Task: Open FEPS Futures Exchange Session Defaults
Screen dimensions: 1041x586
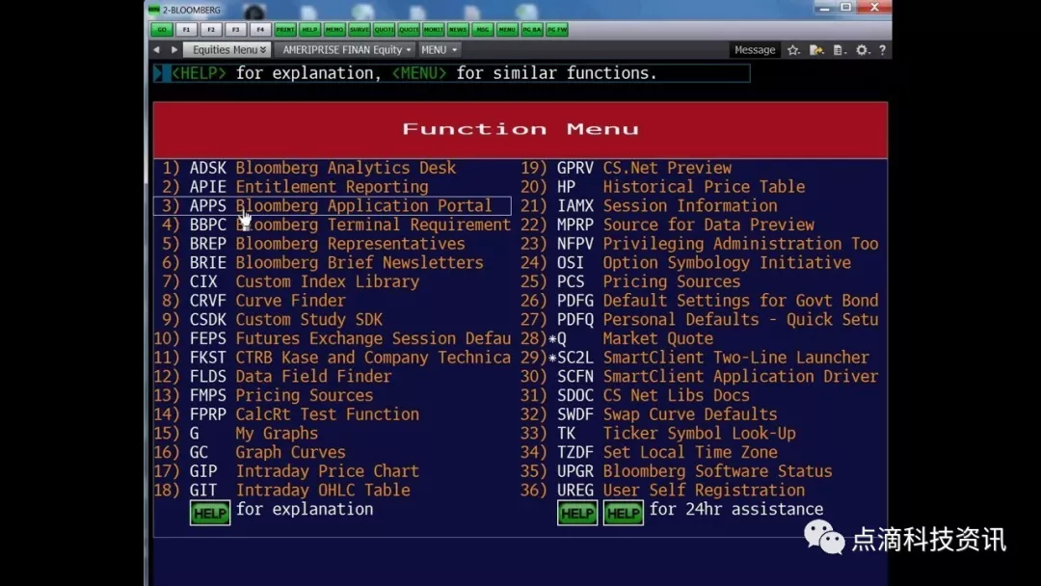Action: click(x=333, y=338)
